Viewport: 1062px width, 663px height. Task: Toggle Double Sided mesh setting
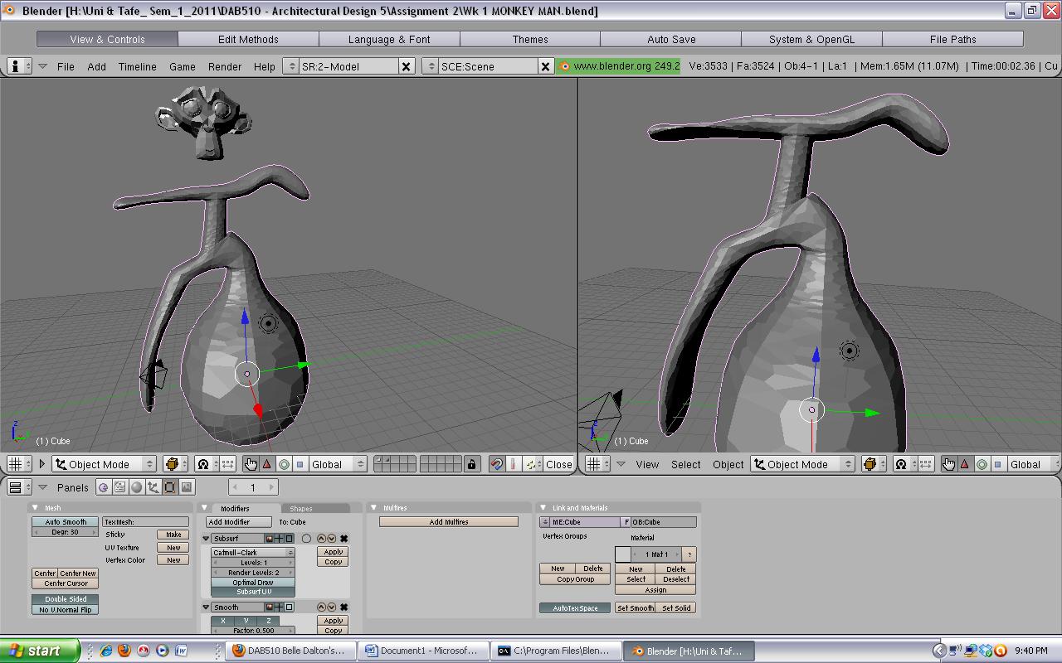point(65,599)
